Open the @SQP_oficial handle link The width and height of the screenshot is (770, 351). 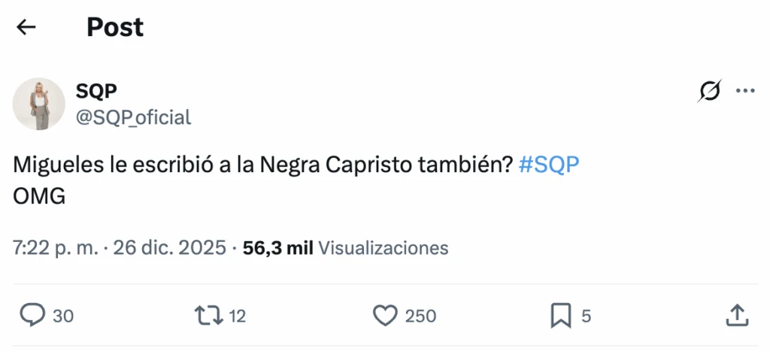(133, 117)
